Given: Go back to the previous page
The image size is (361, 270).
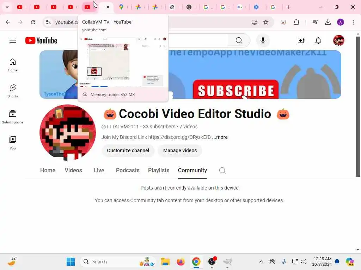Looking at the screenshot, I should tap(8, 22).
